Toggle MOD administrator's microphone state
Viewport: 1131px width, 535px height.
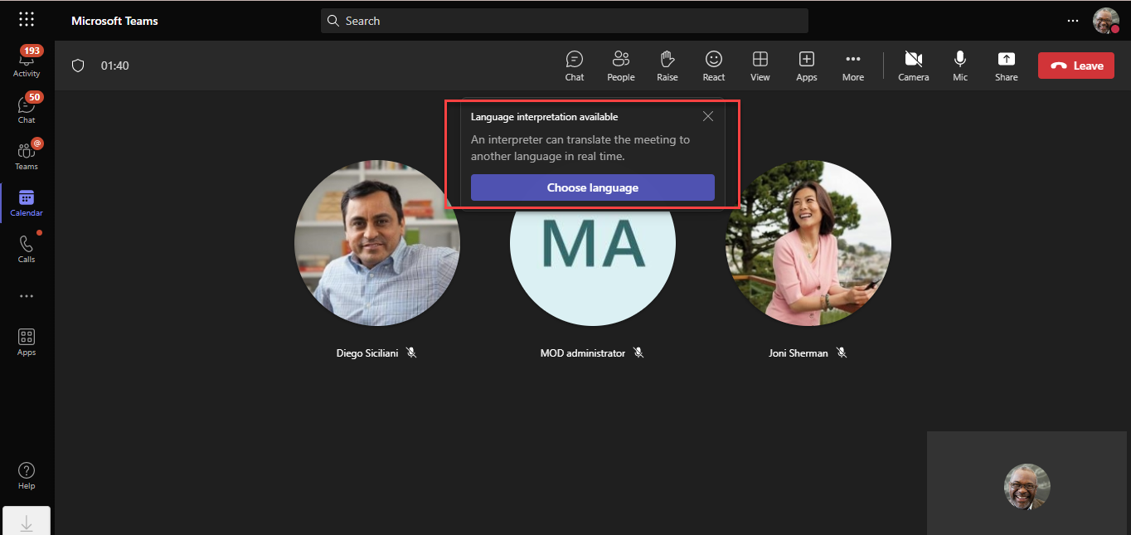pyautogui.click(x=638, y=352)
